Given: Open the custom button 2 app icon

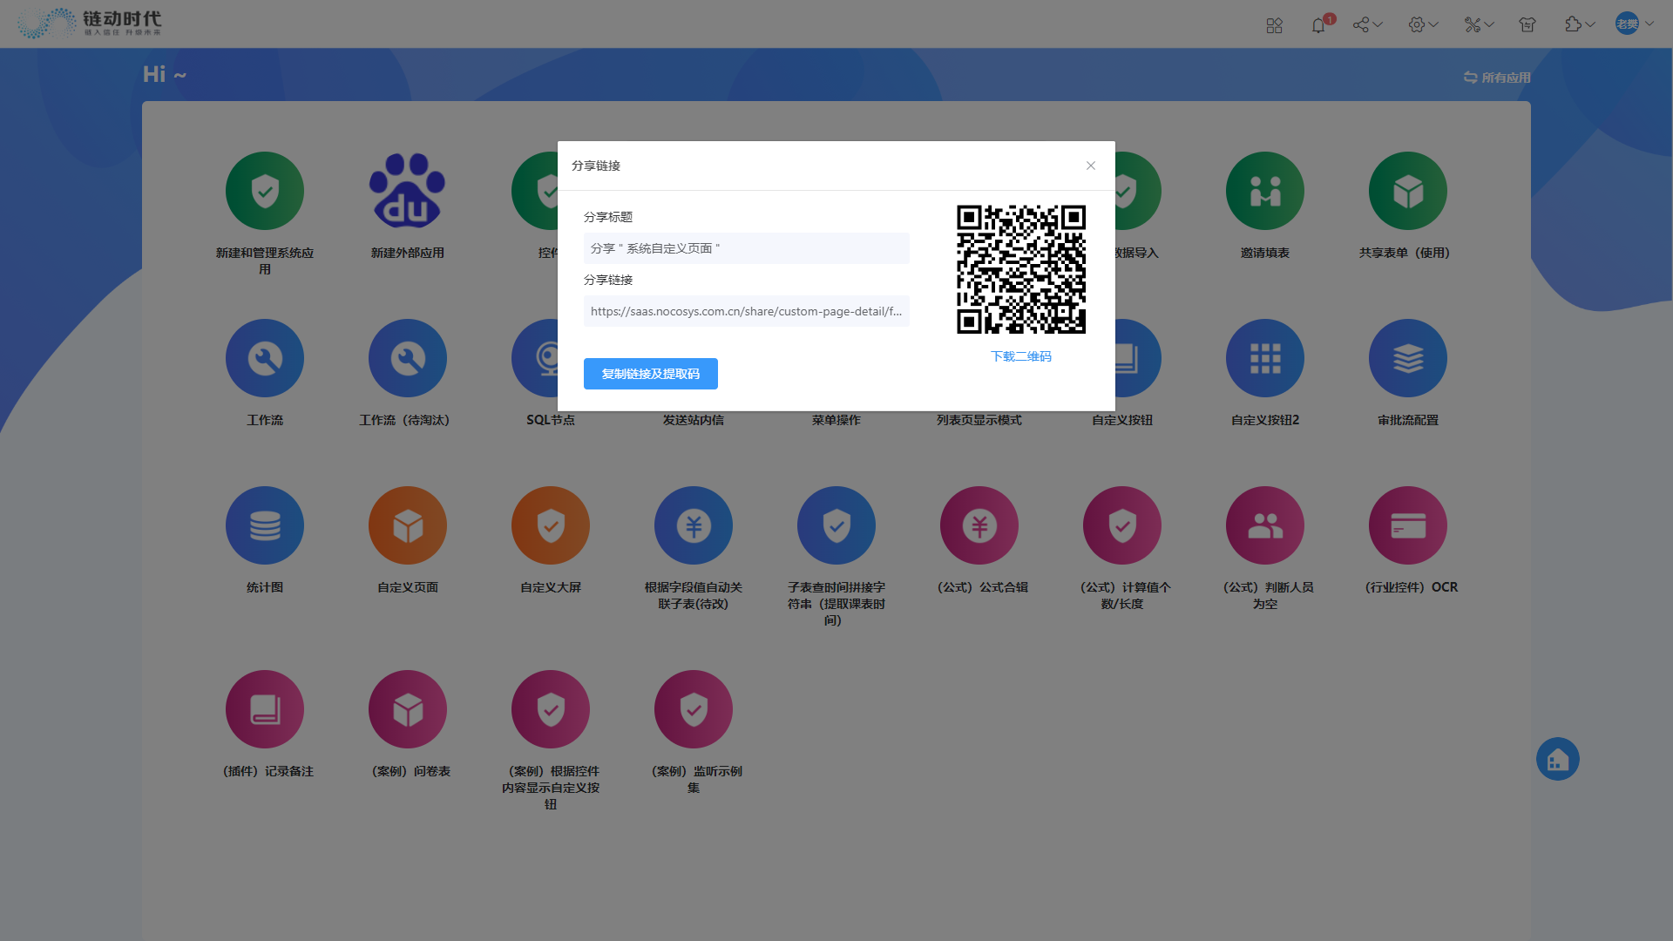Looking at the screenshot, I should pyautogui.click(x=1265, y=358).
